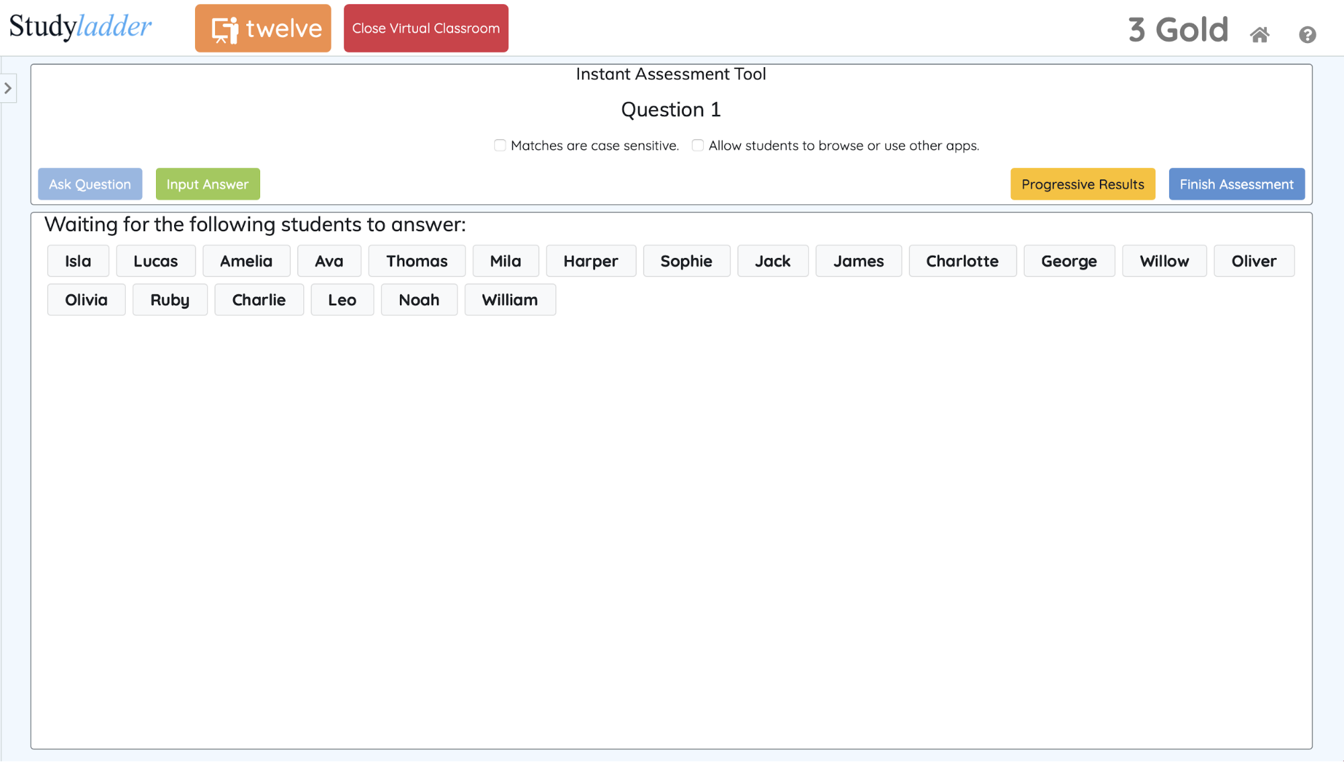Click the Sophie student tag
This screenshot has height=762, width=1344.
(x=686, y=261)
